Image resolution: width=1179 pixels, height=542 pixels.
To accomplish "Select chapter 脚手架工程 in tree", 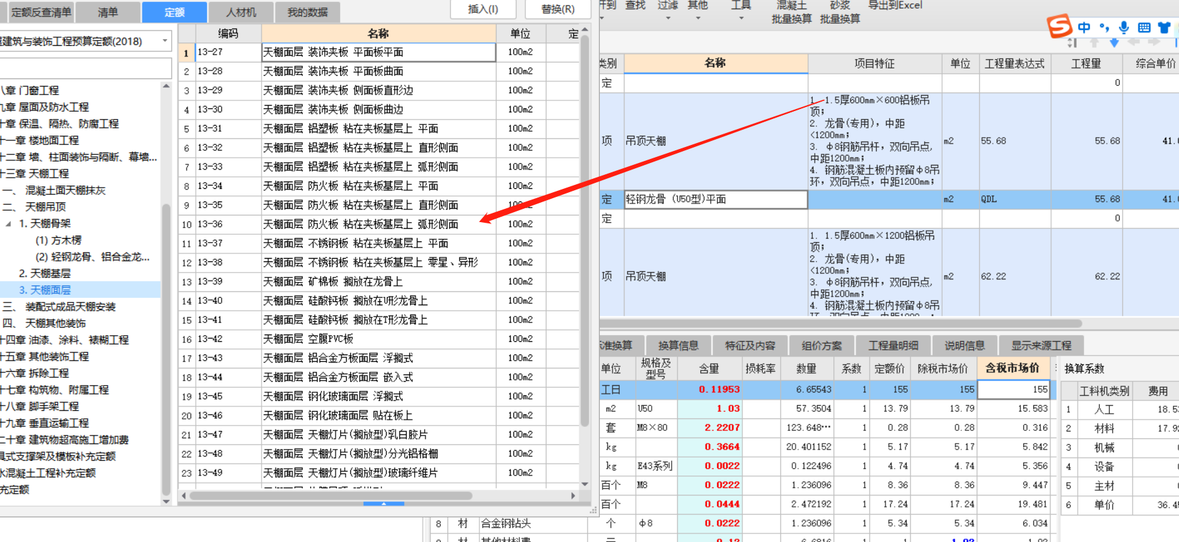I will (x=53, y=406).
